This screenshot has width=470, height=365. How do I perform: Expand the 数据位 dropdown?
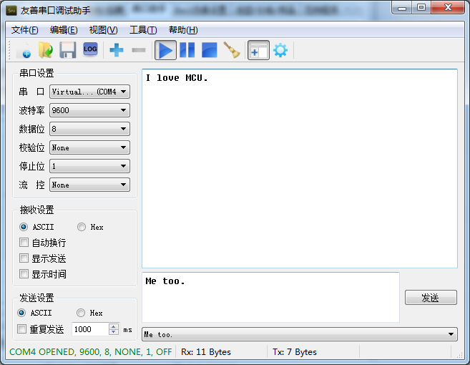89,129
